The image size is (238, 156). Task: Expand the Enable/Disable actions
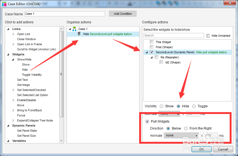(x=13, y=100)
